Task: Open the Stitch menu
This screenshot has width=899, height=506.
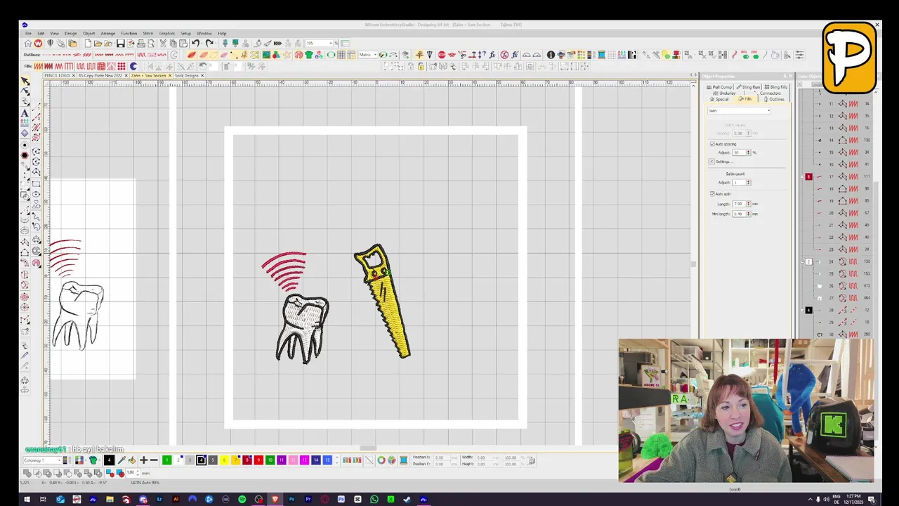Action: point(148,33)
